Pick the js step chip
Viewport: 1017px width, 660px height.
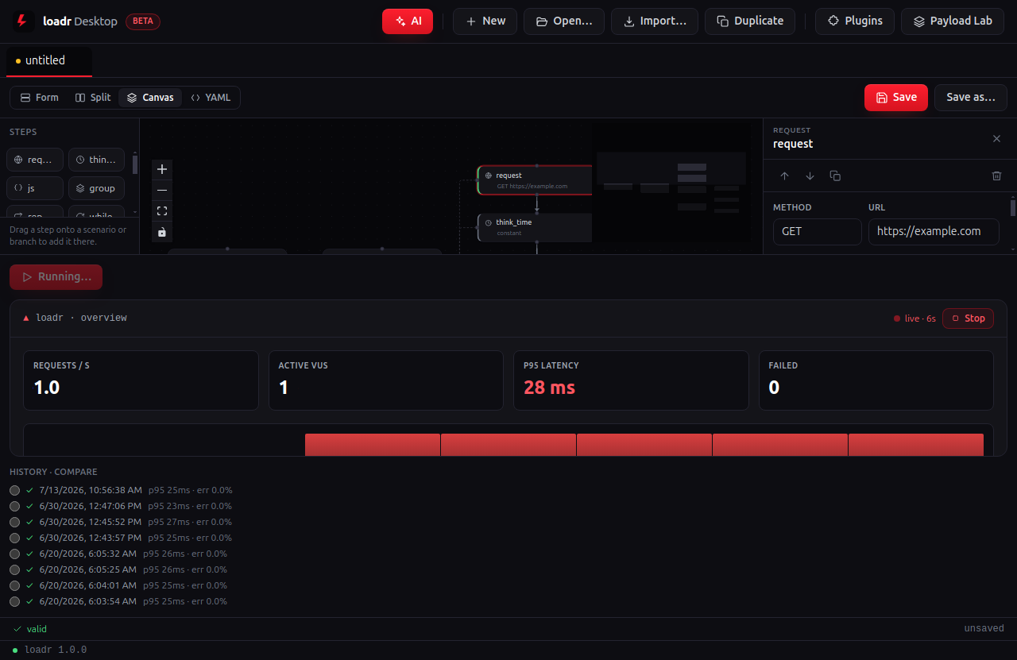(x=35, y=188)
